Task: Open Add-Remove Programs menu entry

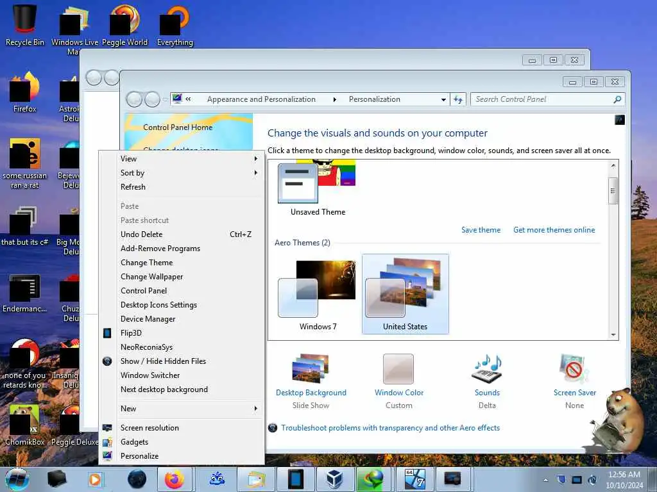Action: [182, 249]
